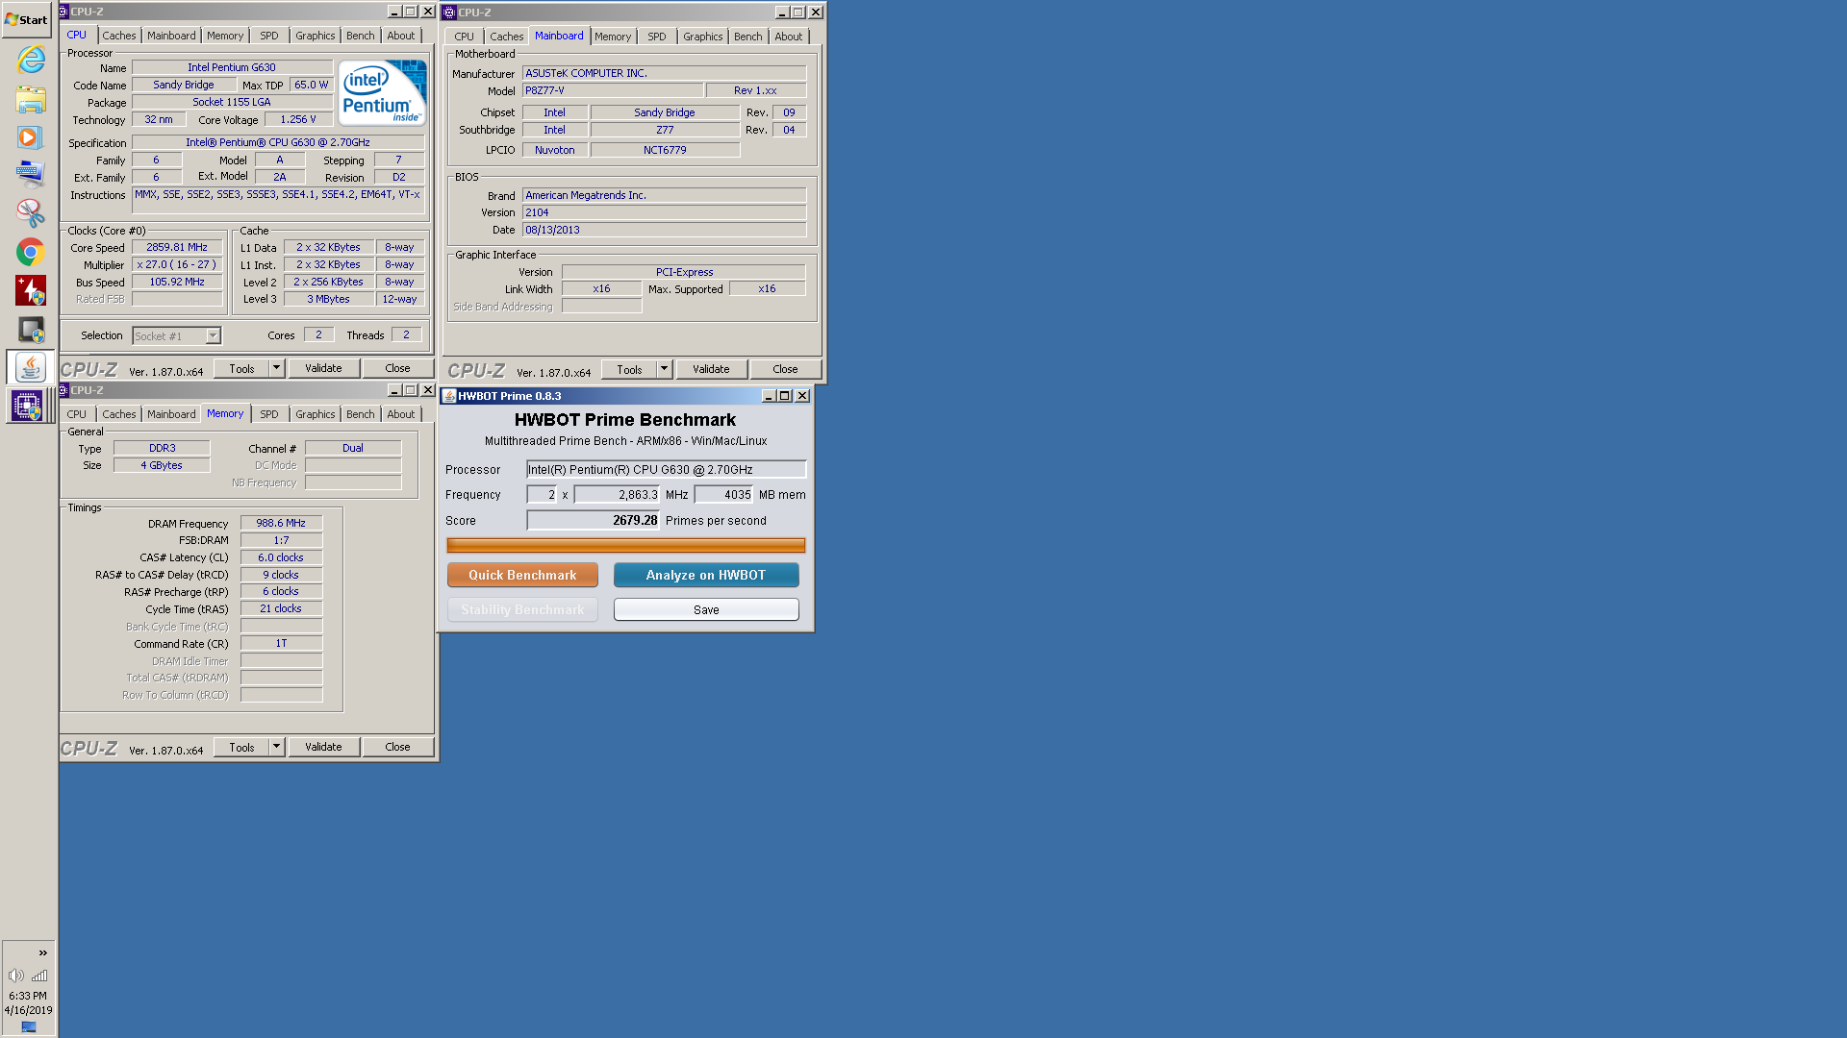Select the Java HWBOT Prime taskbar icon
Screen dimensions: 1847x1038
click(31, 367)
